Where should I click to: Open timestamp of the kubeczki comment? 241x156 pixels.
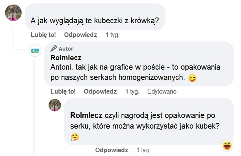click(x=112, y=35)
